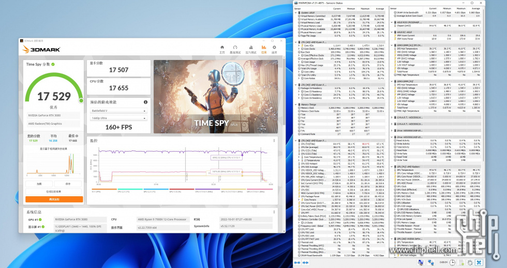
Task: Collapse the GPU [#1]: AMD Radeon group
Action: click(x=392, y=167)
